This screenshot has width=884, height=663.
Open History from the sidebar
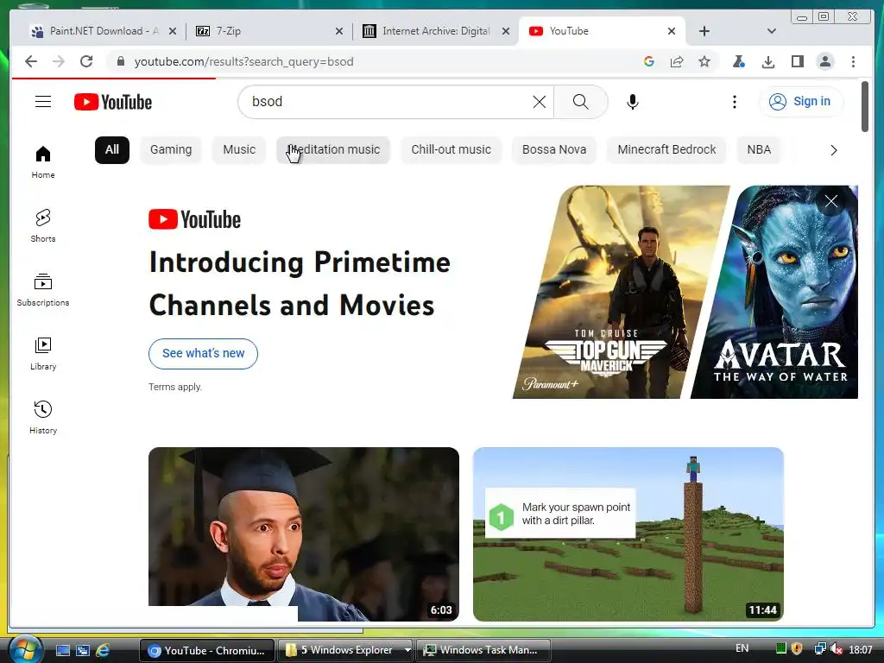pos(43,417)
